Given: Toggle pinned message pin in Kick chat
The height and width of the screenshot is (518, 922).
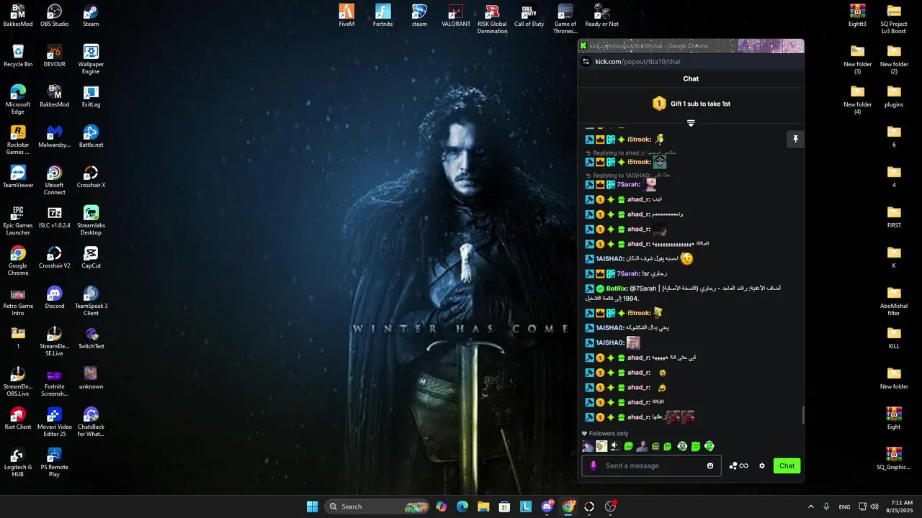Looking at the screenshot, I should [795, 139].
